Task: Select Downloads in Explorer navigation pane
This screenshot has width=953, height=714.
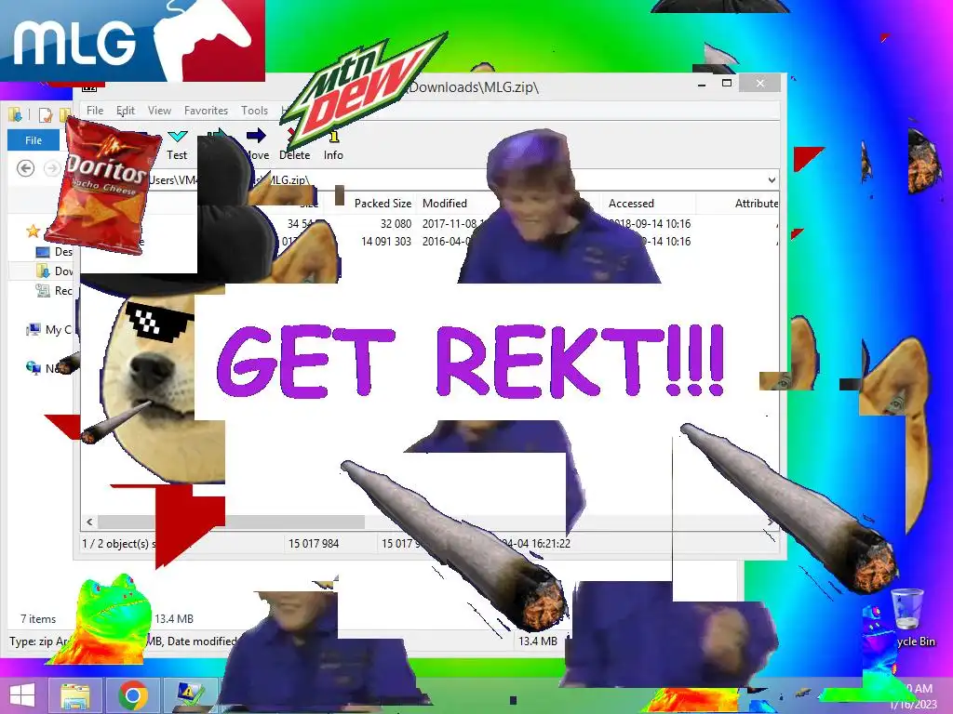Action: 54,271
